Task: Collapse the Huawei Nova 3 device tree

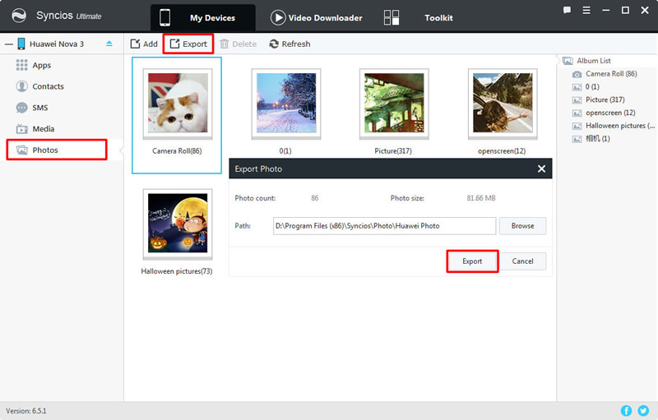Action: [8, 44]
